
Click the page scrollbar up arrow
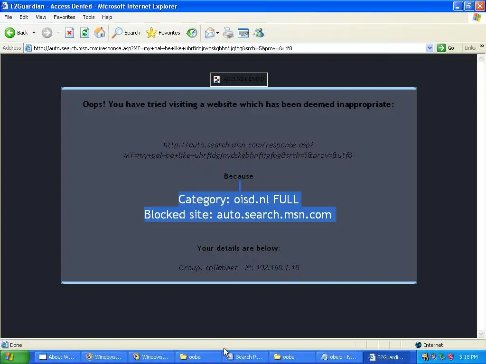coord(481,58)
